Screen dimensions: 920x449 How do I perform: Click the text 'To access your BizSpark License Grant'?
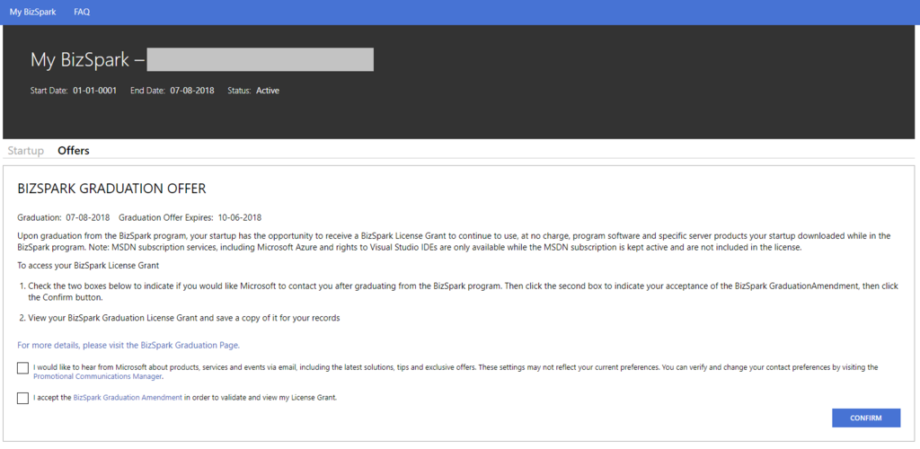(87, 266)
